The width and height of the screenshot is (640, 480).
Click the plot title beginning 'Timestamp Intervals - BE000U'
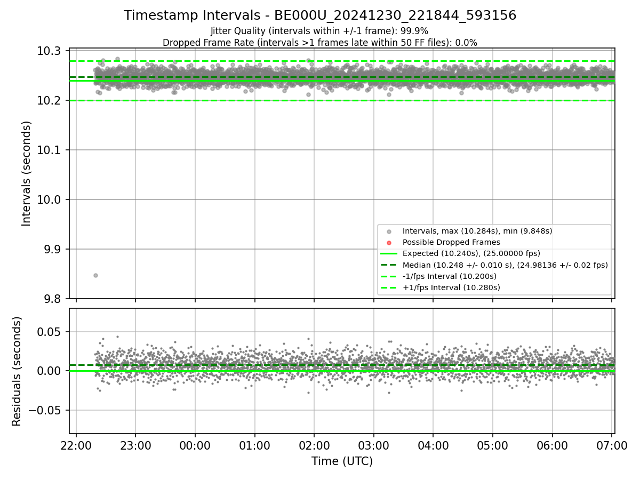320,15
